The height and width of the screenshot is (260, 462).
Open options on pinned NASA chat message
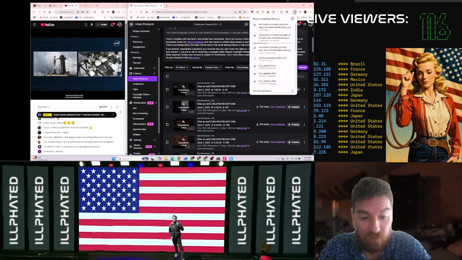[113, 115]
